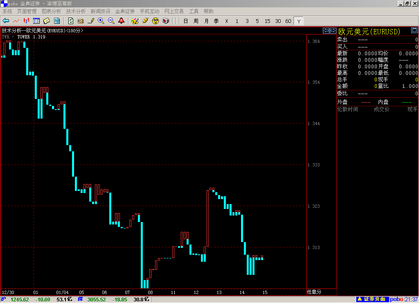The height and width of the screenshot is (303, 419).
Task: Click the 证券页面 status bar button
Action: tap(372, 299)
